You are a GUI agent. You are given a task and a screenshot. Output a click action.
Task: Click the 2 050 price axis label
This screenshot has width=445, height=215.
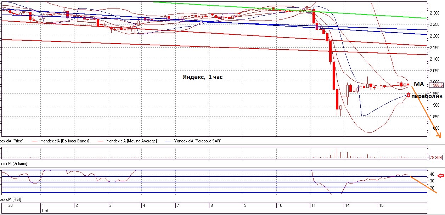[x=435, y=71]
